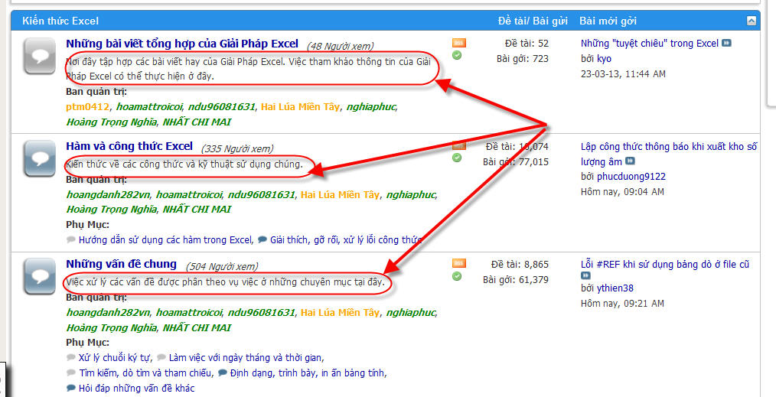776x397 pixels.
Task: Select the Kiến thức Excel category heading
Action: click(60, 21)
